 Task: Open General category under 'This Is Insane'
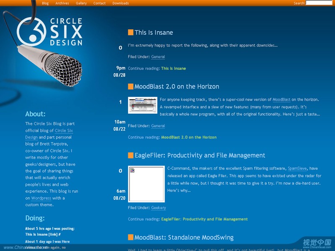pos(158,57)
